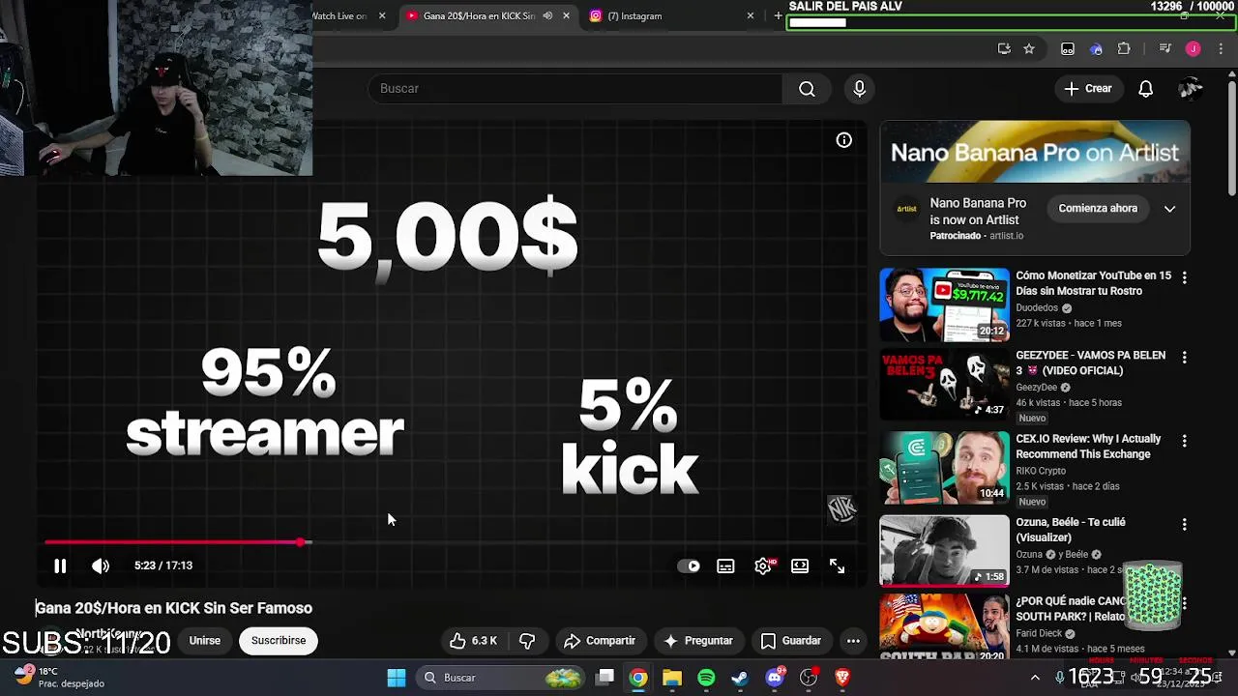Viewport: 1238px width, 696px height.
Task: Bookmark this page with star icon
Action: pos(1029,49)
